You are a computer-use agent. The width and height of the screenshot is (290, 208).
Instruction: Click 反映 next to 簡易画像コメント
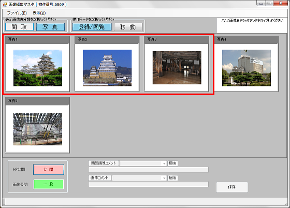tap(172, 164)
